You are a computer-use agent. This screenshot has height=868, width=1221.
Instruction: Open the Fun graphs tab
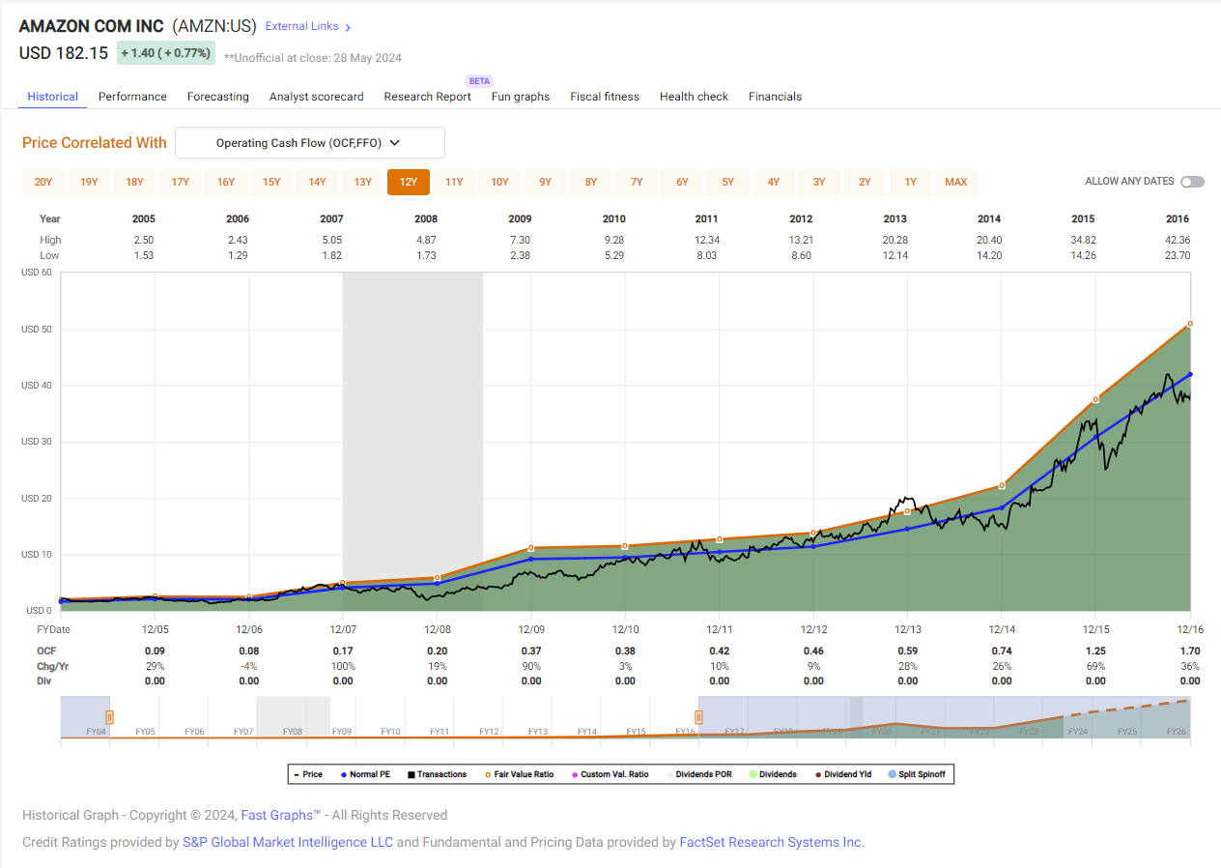point(521,97)
